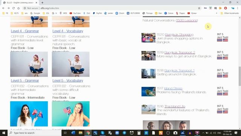241x136 pixels.
Task: Click the Level 5 Grammar image
Action: click(29, 64)
